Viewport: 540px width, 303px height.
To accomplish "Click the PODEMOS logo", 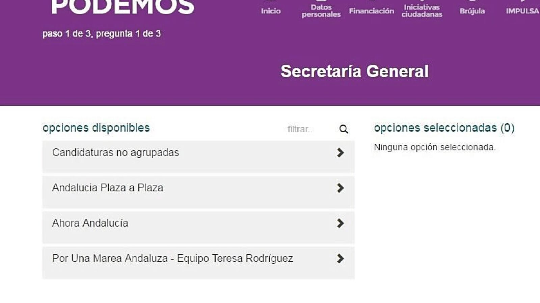I will click(123, 7).
